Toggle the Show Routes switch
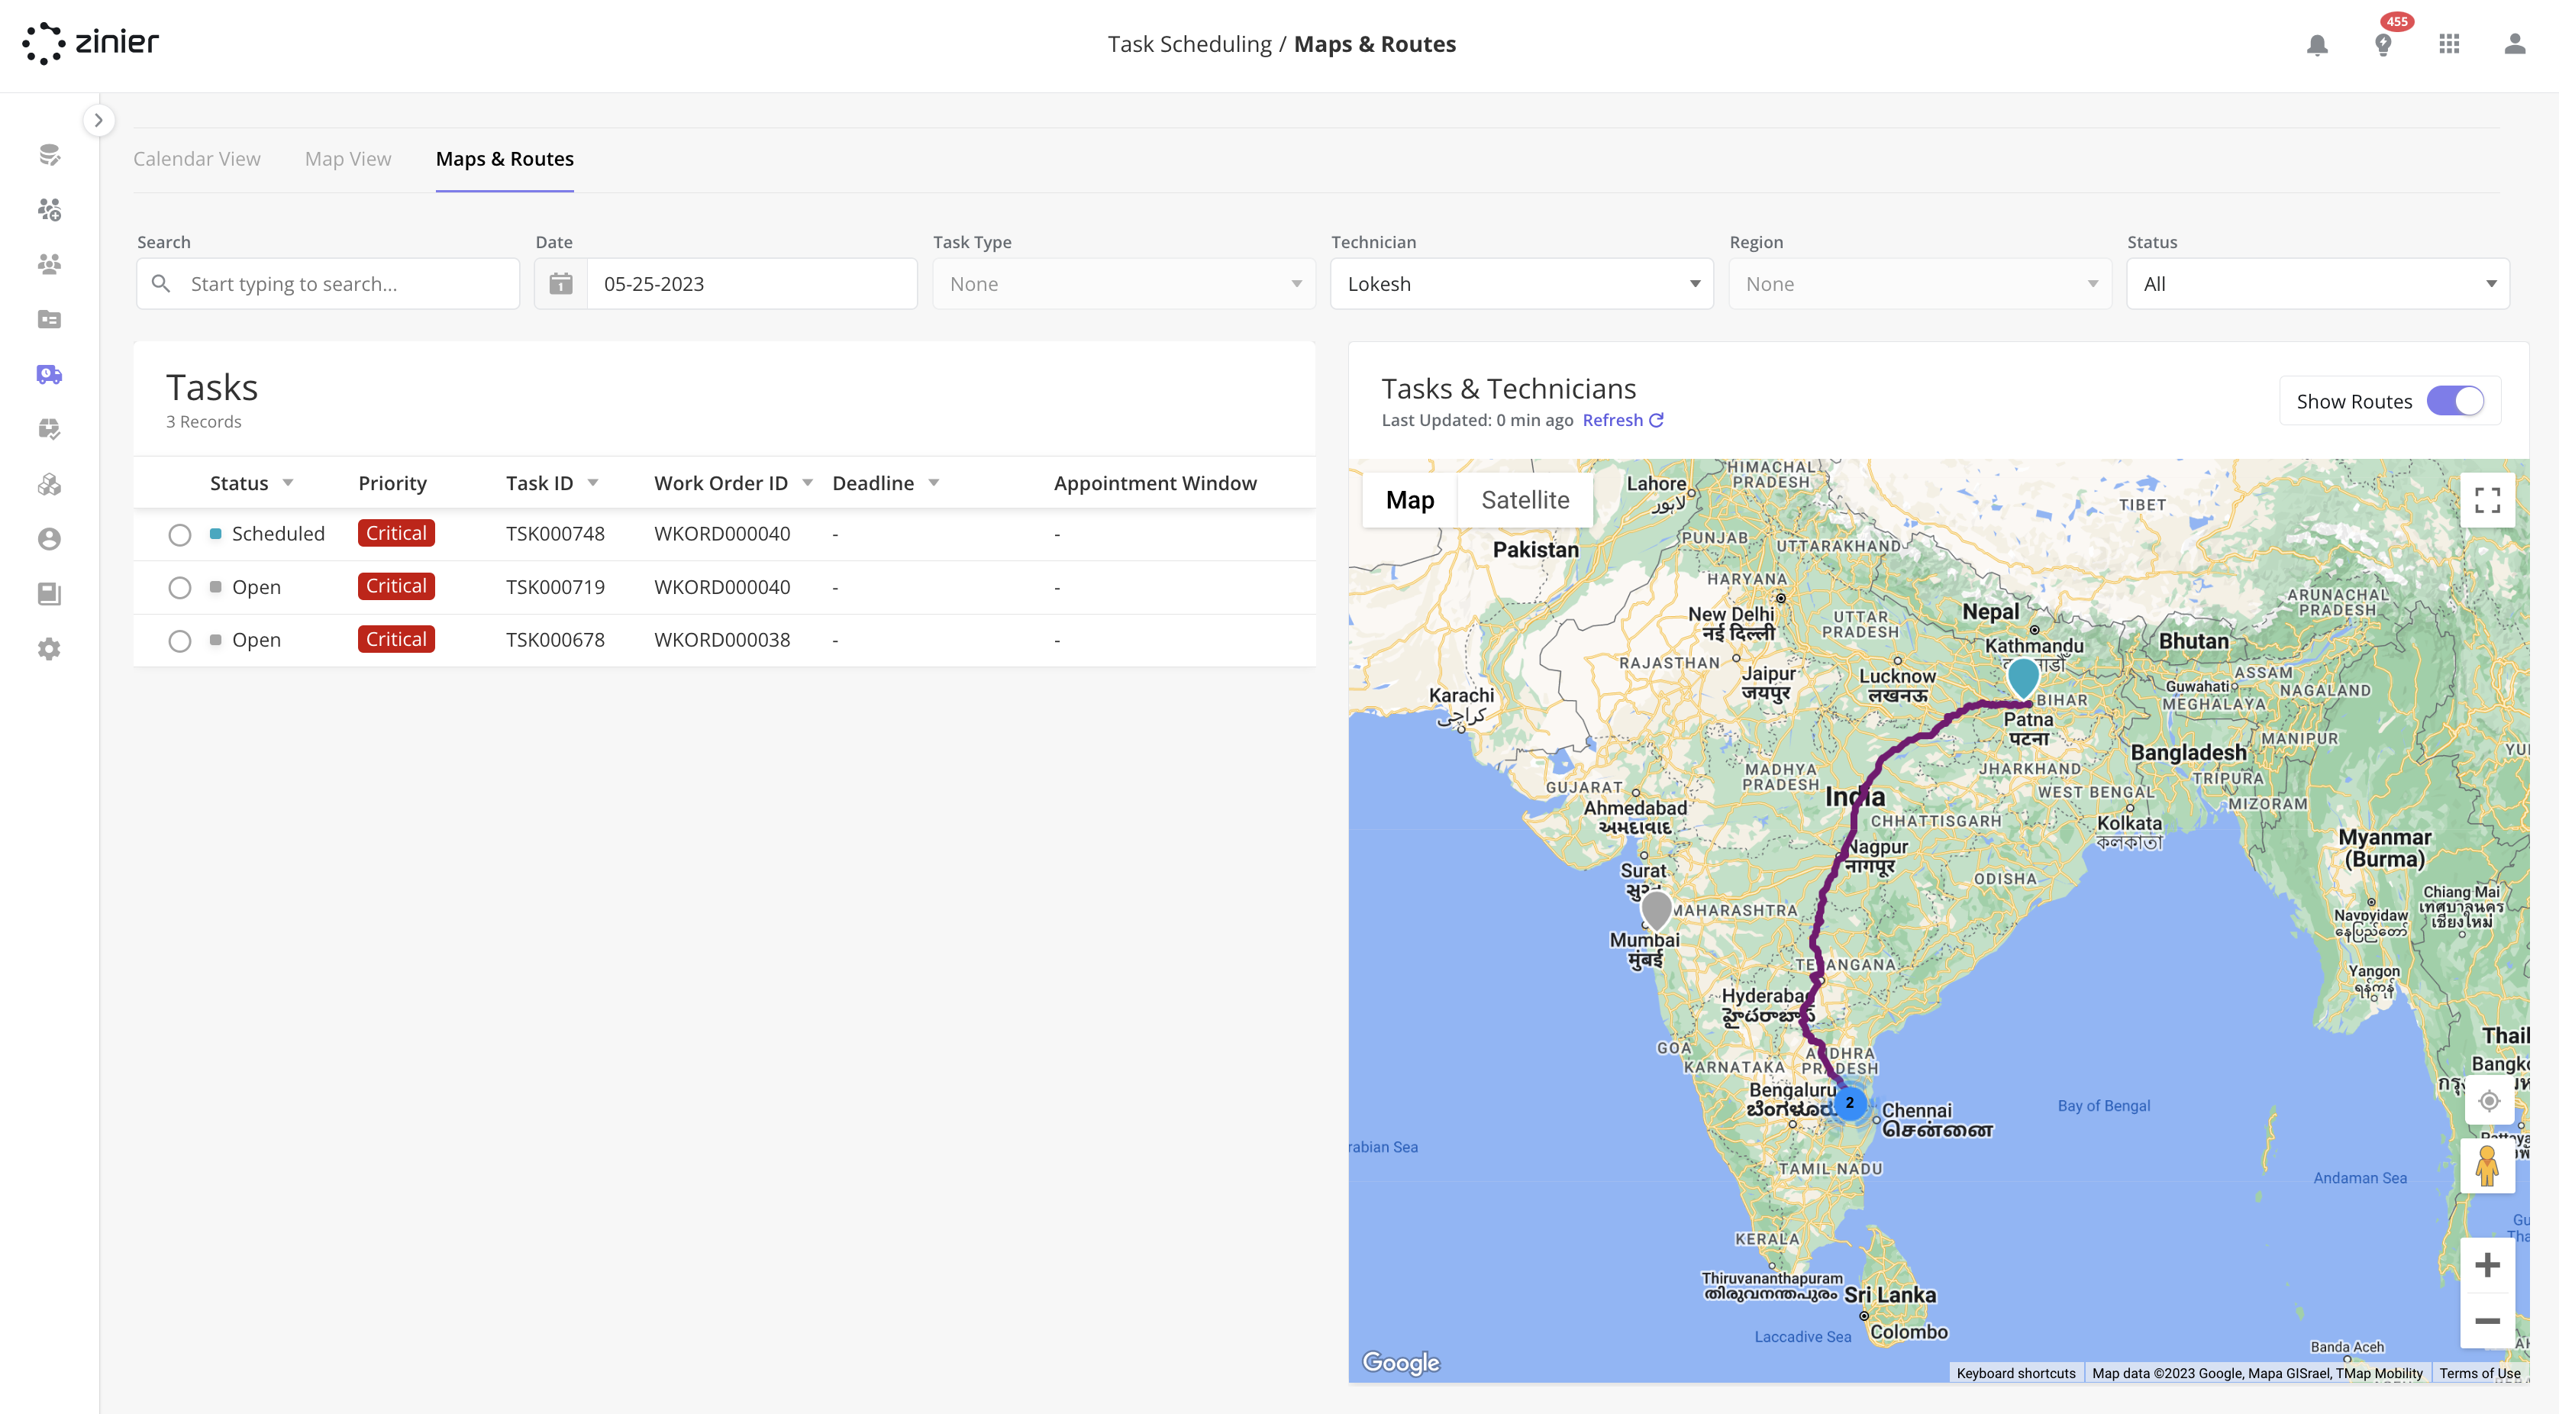The height and width of the screenshot is (1414, 2559). click(x=2456, y=402)
